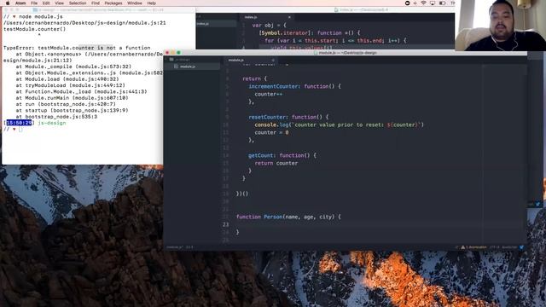Image resolution: width=546 pixels, height=307 pixels.
Task: Click the 'function Person(name, age, city)' line
Action: pos(288,217)
